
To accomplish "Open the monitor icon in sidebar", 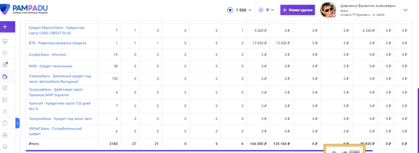I will 5,41.
